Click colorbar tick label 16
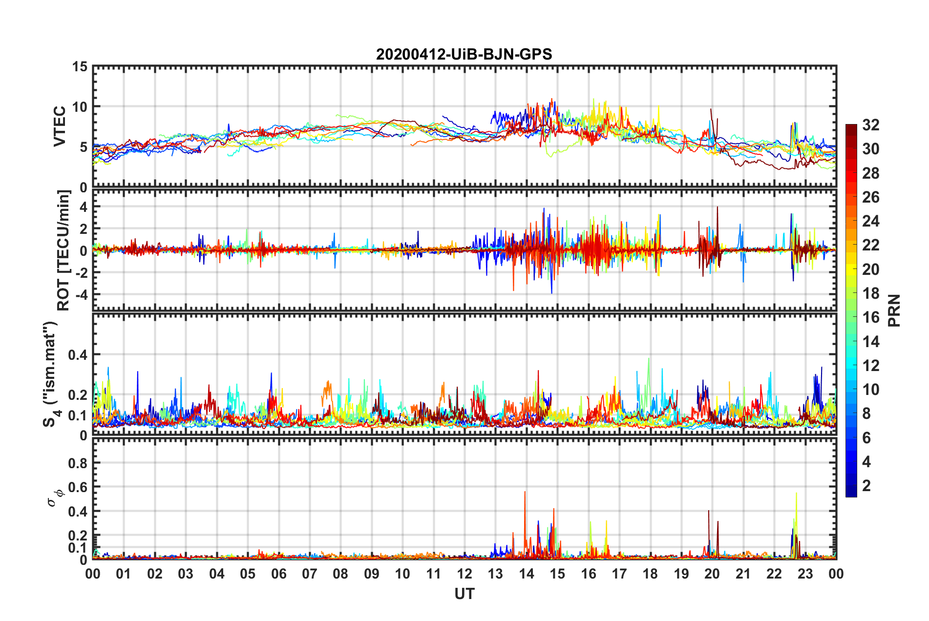 [x=871, y=318]
